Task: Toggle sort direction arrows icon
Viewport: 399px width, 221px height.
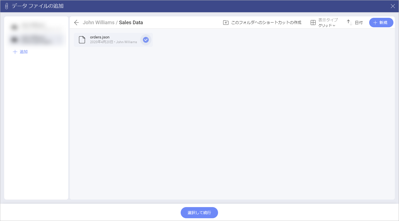Action: point(349,23)
